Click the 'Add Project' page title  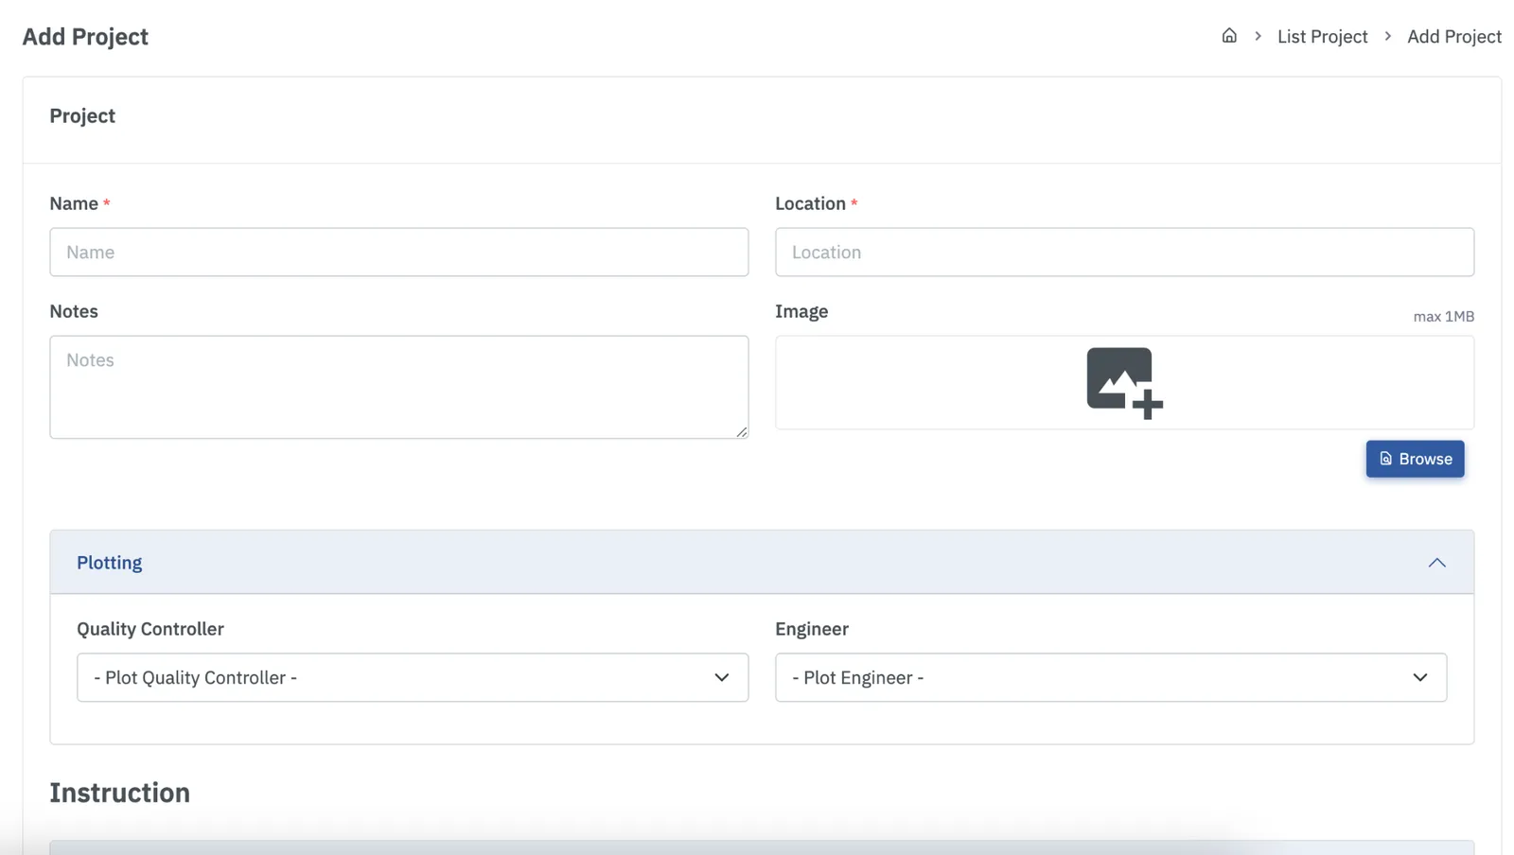[x=85, y=37]
